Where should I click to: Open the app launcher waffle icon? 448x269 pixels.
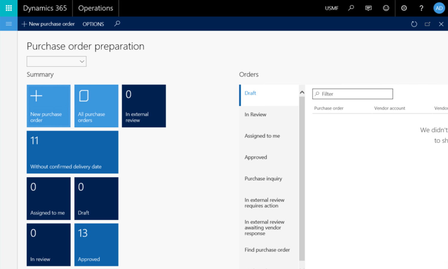click(9, 8)
